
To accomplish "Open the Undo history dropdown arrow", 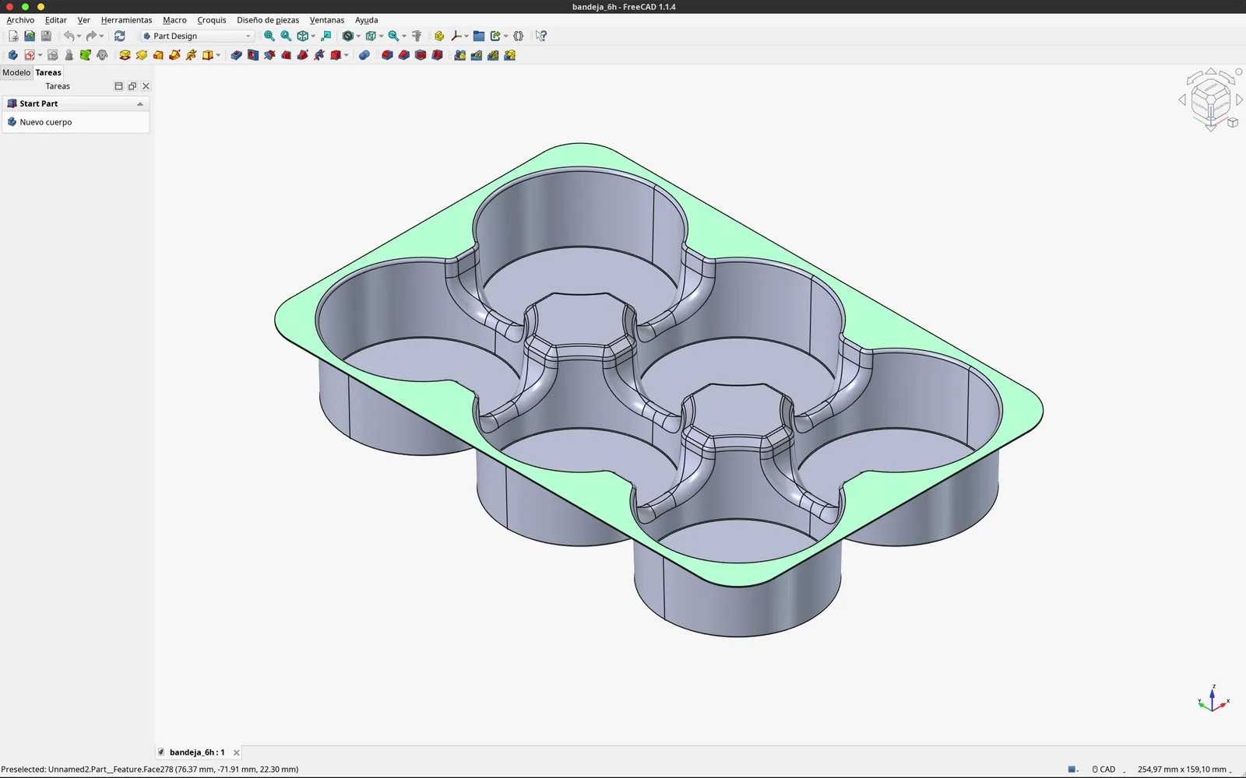I will (79, 36).
